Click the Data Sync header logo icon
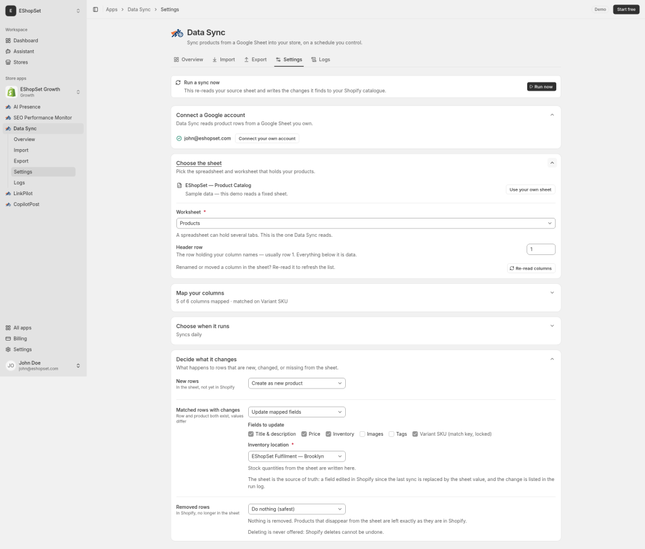Image resolution: width=645 pixels, height=549 pixels. click(x=177, y=33)
